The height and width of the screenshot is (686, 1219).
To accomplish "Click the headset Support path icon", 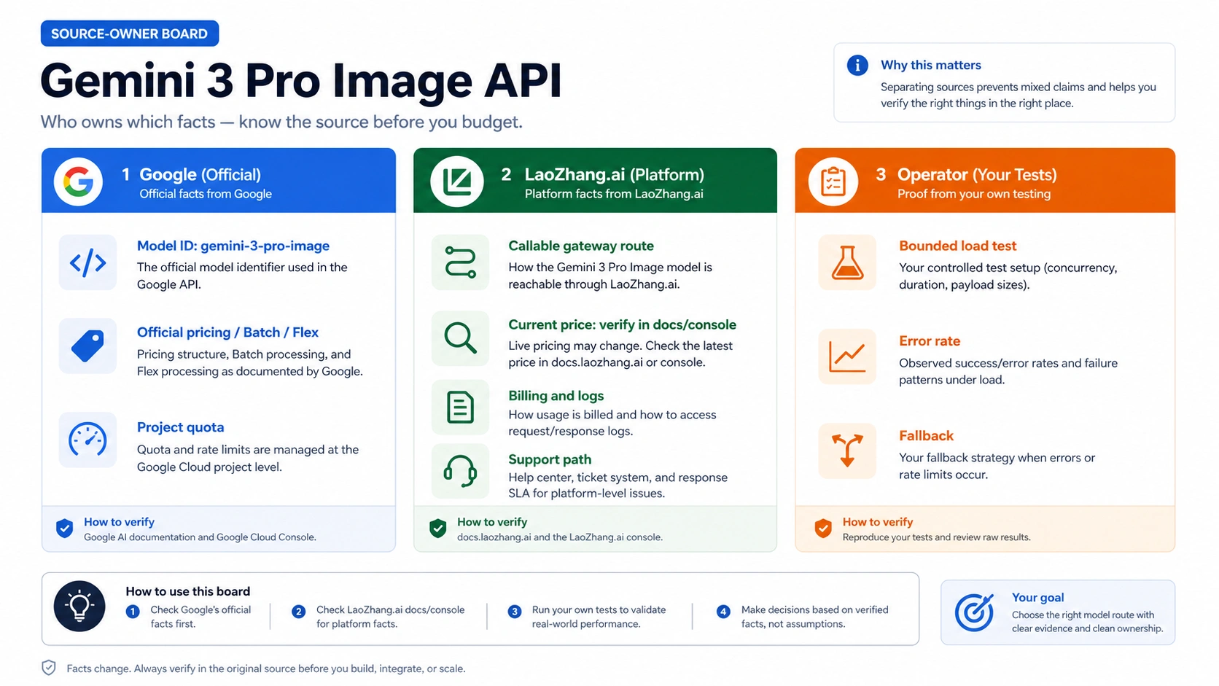I will tap(460, 471).
